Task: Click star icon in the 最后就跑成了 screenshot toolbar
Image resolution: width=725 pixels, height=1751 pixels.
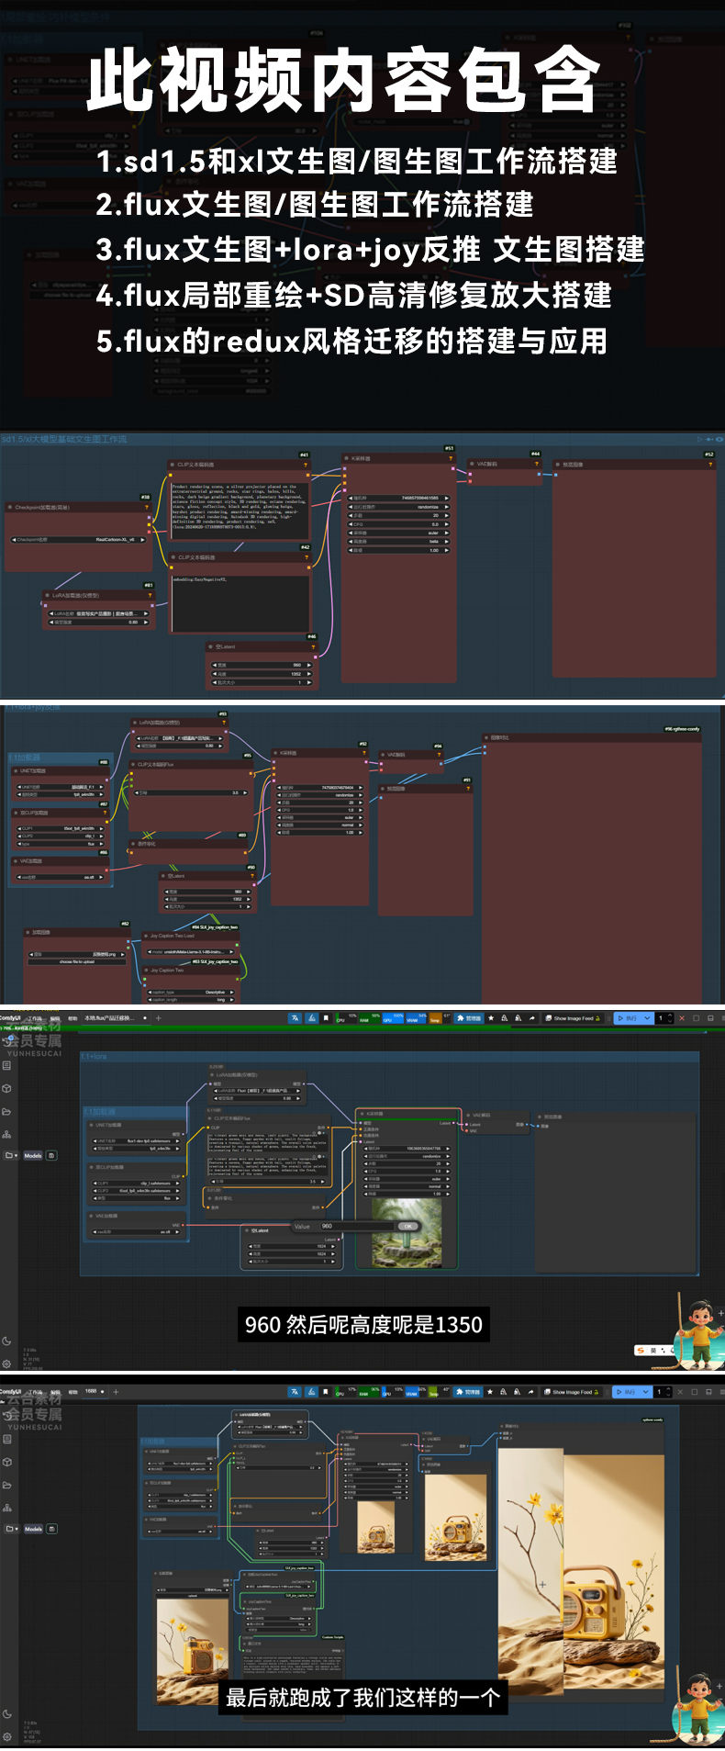Action: click(x=490, y=1392)
